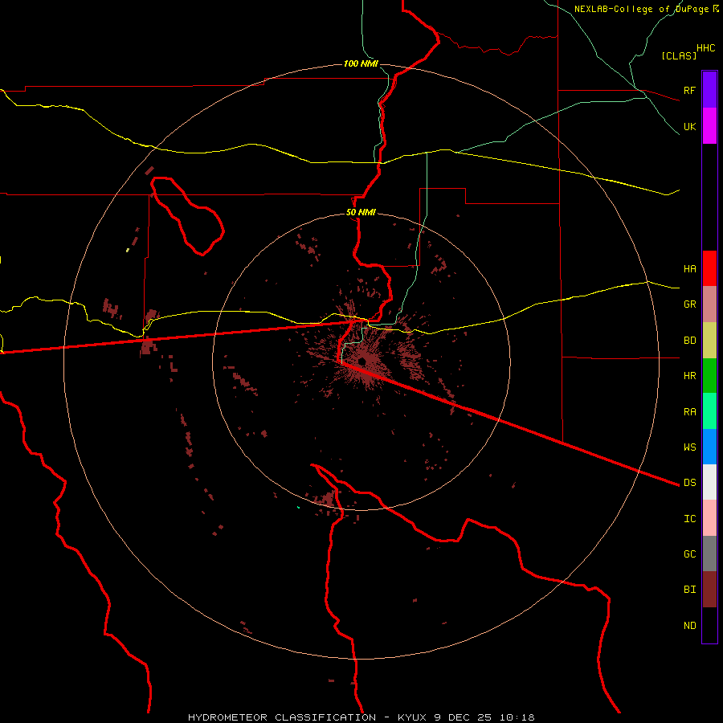Click the UK legend label
Screen dimensions: 723x723
689,126
